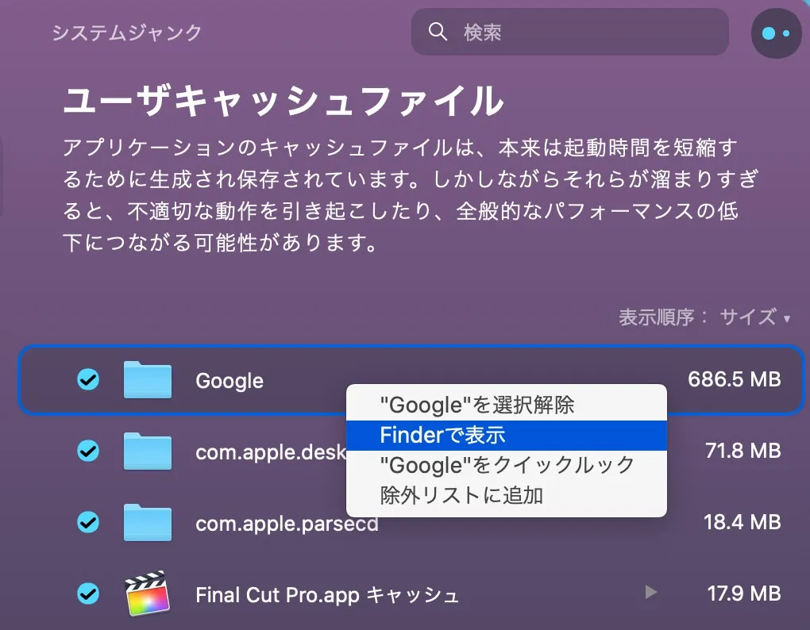The width and height of the screenshot is (810, 630).
Task: Click the 71.8 MB size value
Action: point(742,451)
